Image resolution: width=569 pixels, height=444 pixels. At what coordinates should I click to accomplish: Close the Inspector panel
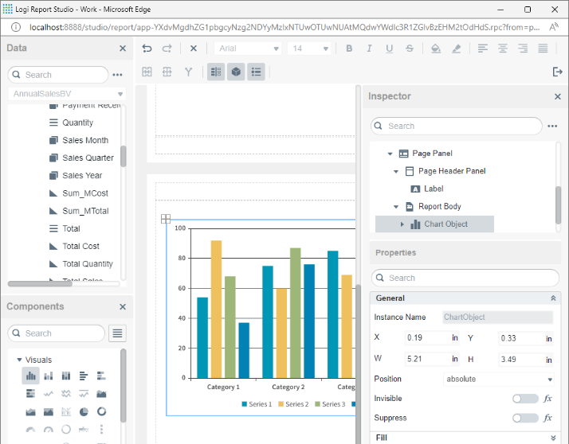tap(558, 96)
